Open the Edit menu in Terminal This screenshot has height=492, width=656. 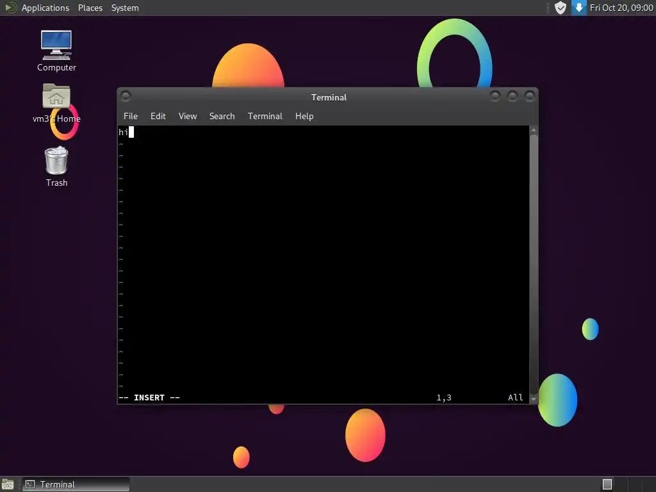pyautogui.click(x=158, y=117)
